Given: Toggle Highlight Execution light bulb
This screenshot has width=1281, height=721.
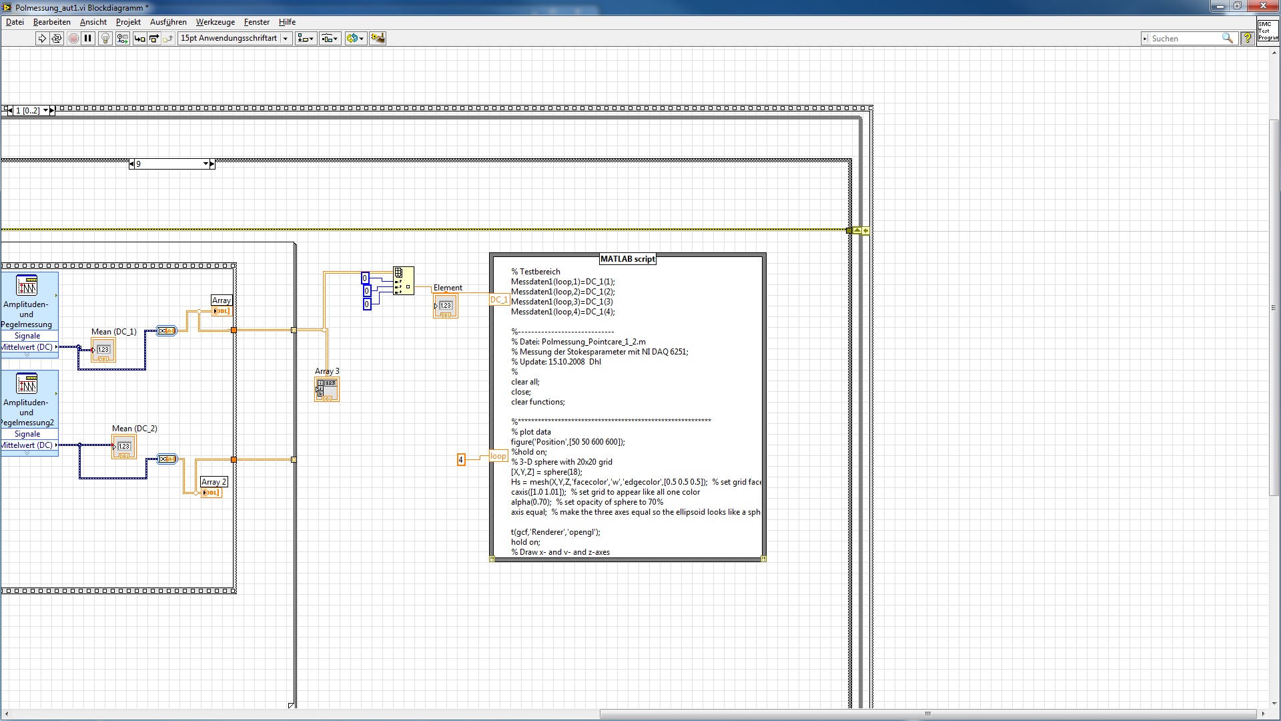Looking at the screenshot, I should (105, 39).
